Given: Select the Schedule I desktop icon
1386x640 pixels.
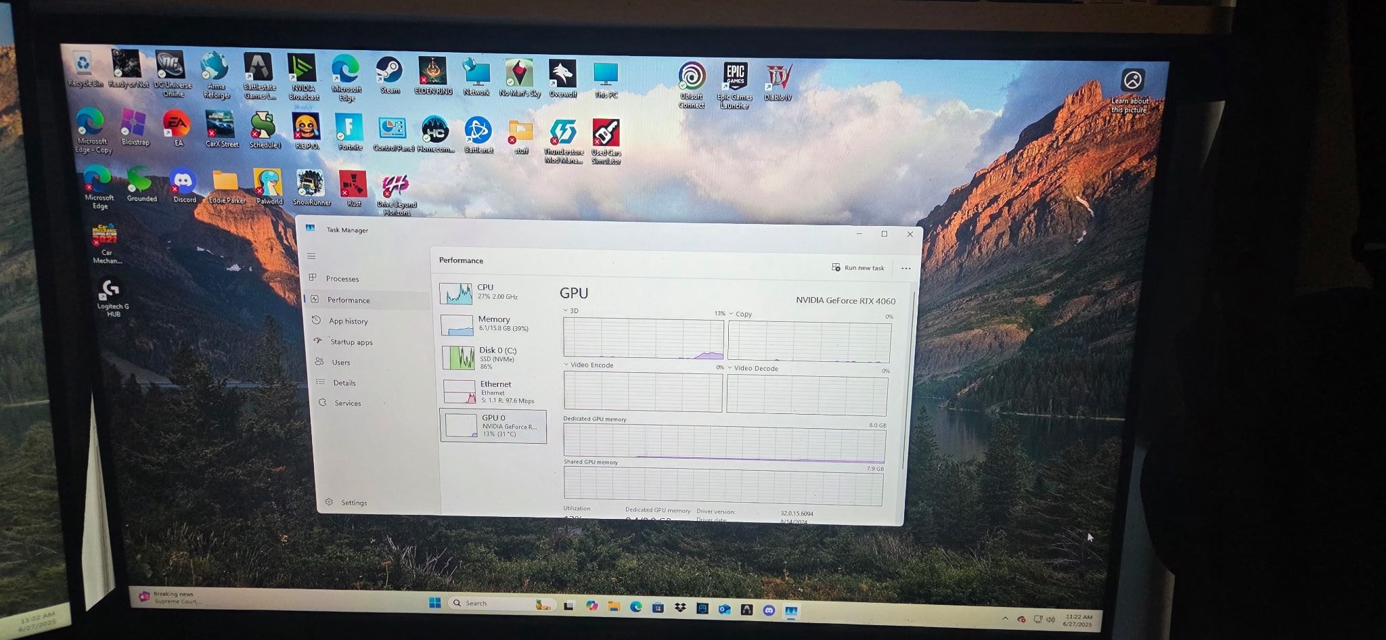Looking at the screenshot, I should point(264,130).
